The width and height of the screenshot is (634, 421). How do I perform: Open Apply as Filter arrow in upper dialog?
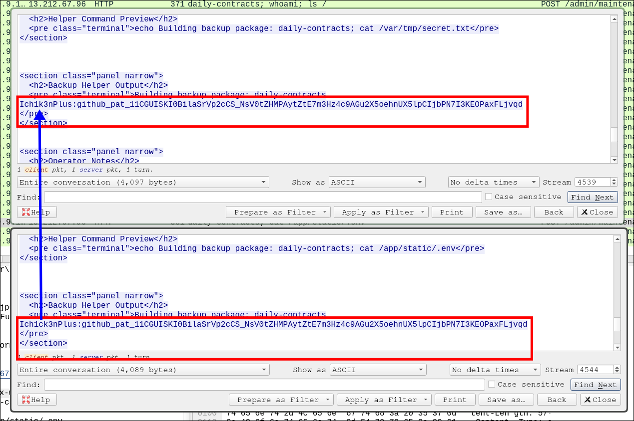(x=423, y=212)
